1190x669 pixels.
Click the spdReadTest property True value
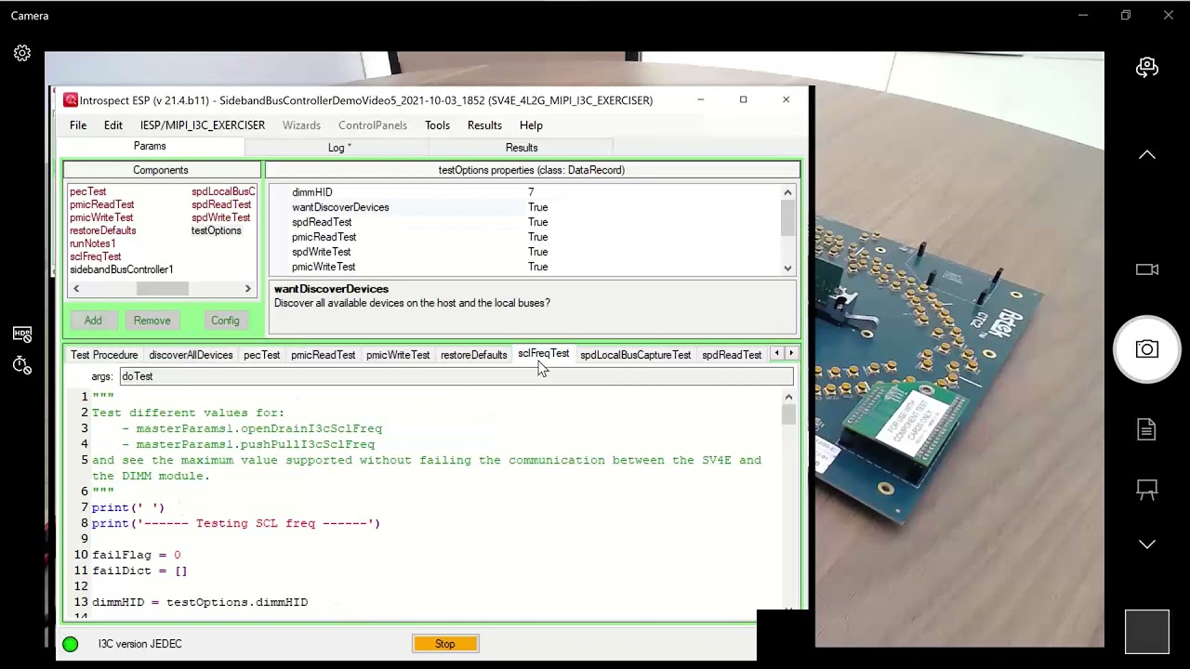pos(538,222)
